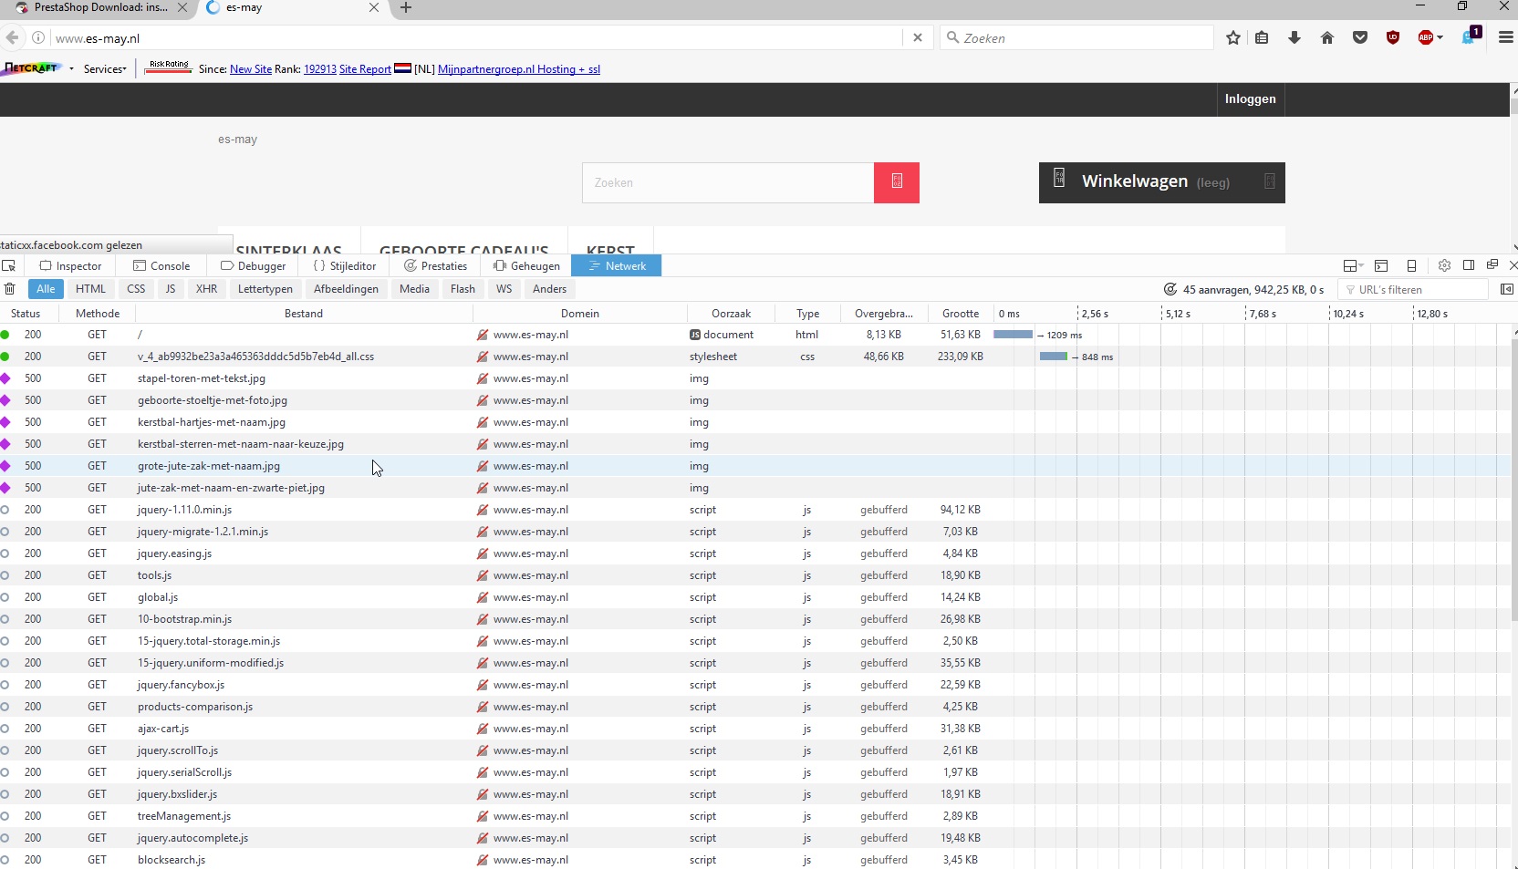This screenshot has width=1518, height=869.
Task: Toggle the Afbeeldingen request filter
Action: (x=346, y=289)
